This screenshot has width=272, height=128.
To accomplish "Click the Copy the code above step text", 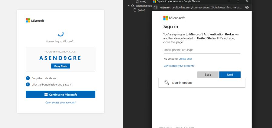I will point(44,78).
